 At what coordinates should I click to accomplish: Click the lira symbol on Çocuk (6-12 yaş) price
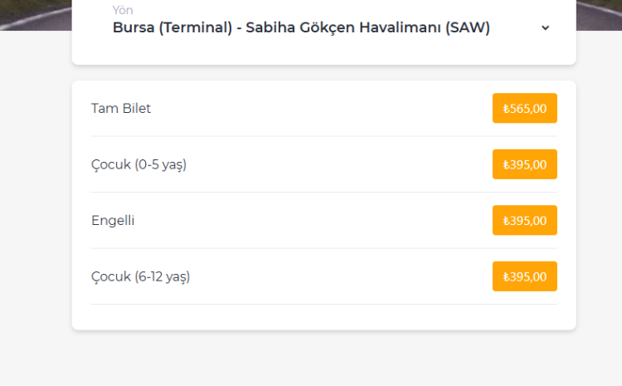tap(506, 276)
